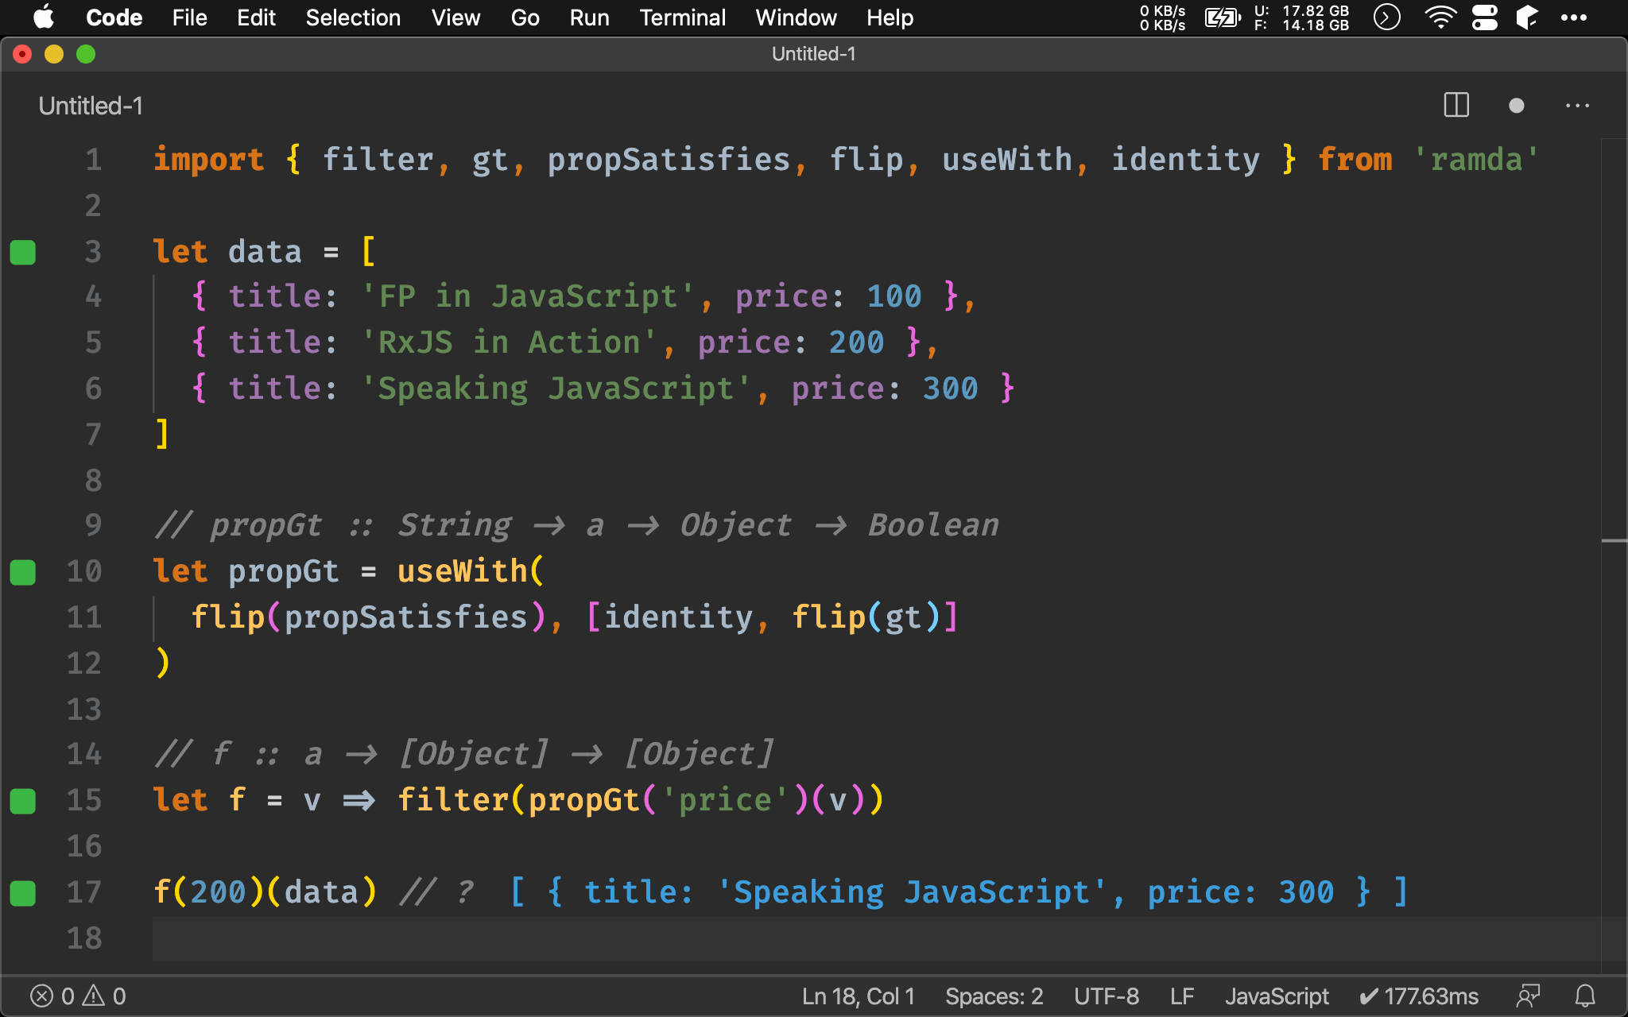Open the editor More Actions menu
Image resolution: width=1628 pixels, height=1017 pixels.
click(1577, 106)
